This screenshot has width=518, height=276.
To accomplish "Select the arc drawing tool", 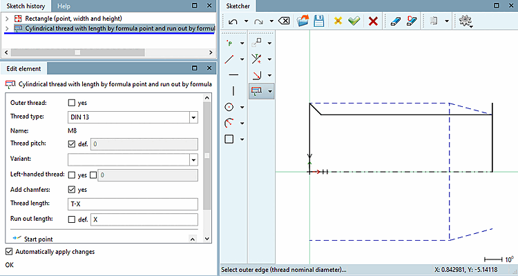I will coord(230,123).
